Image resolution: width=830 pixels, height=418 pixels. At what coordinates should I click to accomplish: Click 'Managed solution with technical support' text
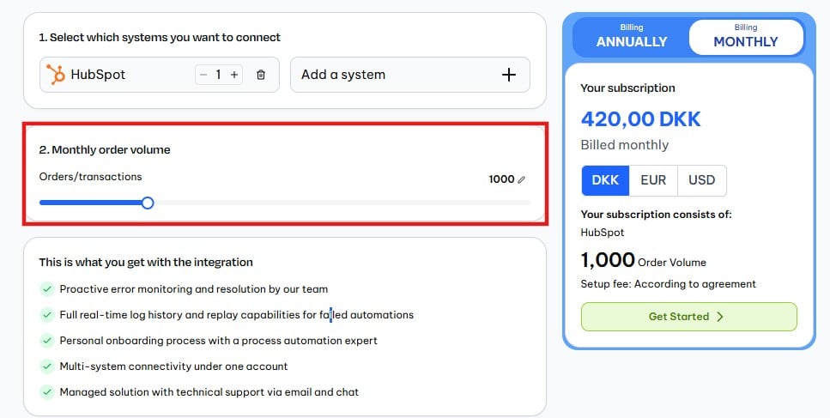point(209,392)
